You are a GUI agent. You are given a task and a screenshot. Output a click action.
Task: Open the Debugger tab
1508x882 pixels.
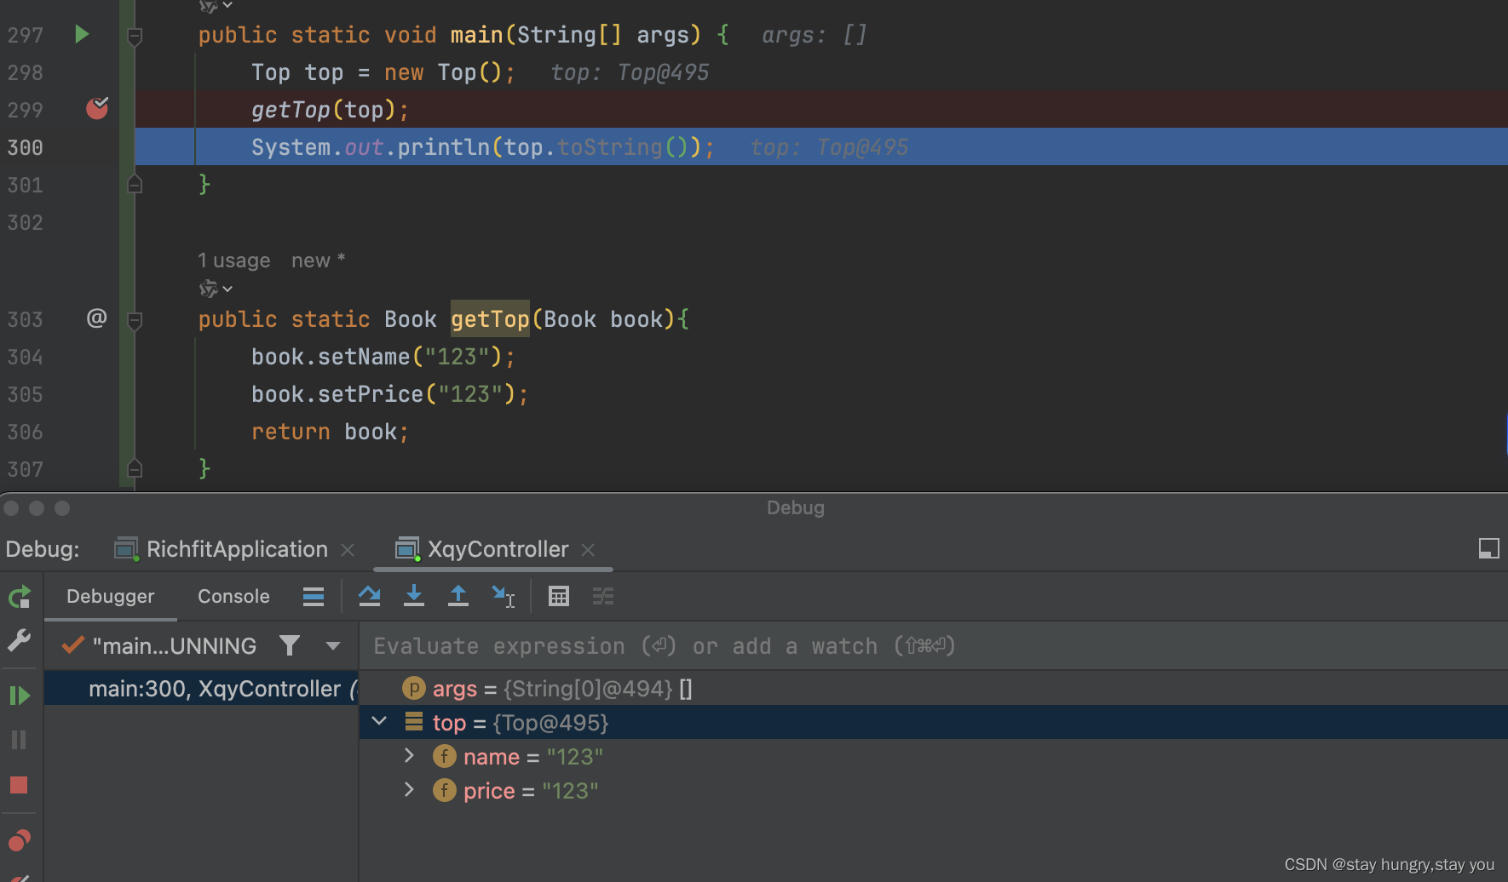(x=111, y=596)
